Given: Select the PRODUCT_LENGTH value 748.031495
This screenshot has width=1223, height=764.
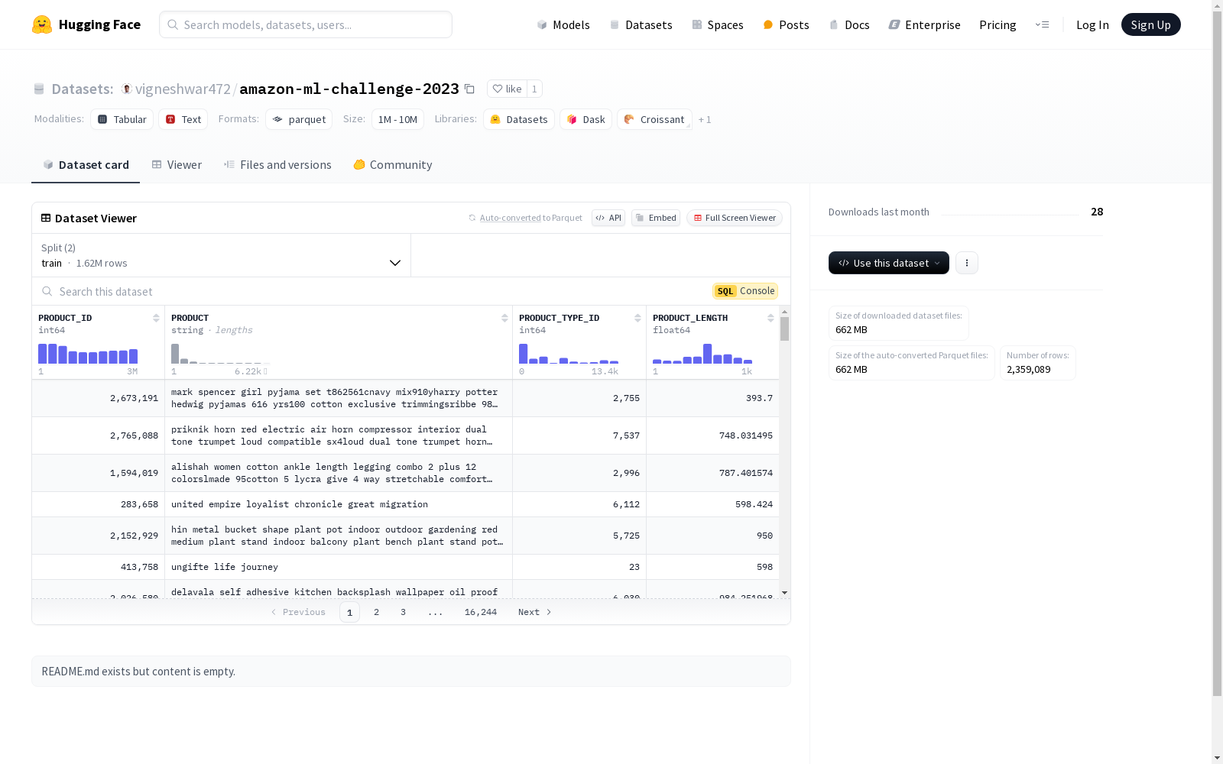Looking at the screenshot, I should coord(712,435).
